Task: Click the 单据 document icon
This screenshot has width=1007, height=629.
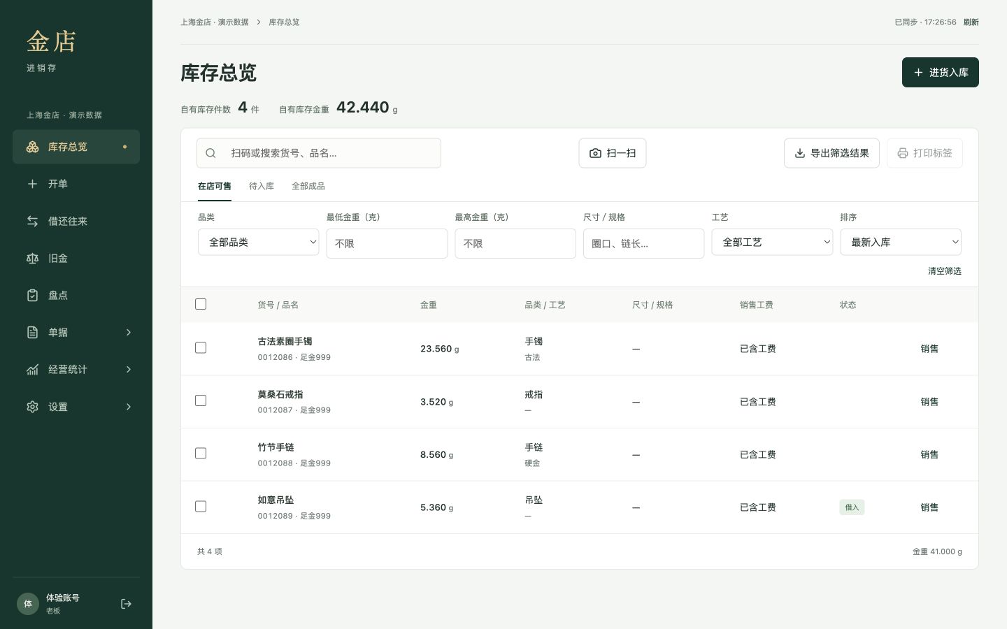Action: click(x=32, y=332)
